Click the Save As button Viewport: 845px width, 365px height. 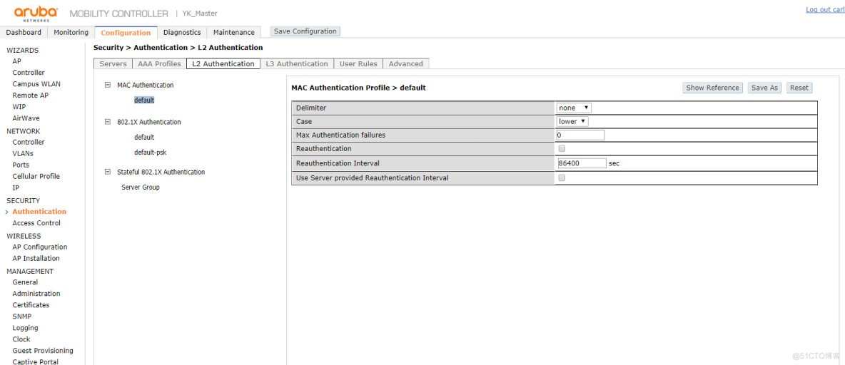tap(764, 88)
